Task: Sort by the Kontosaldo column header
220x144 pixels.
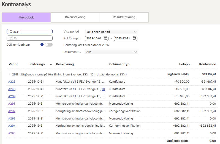Action: click(x=208, y=64)
